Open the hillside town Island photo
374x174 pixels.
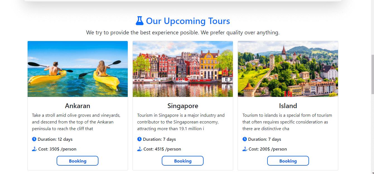point(288,69)
